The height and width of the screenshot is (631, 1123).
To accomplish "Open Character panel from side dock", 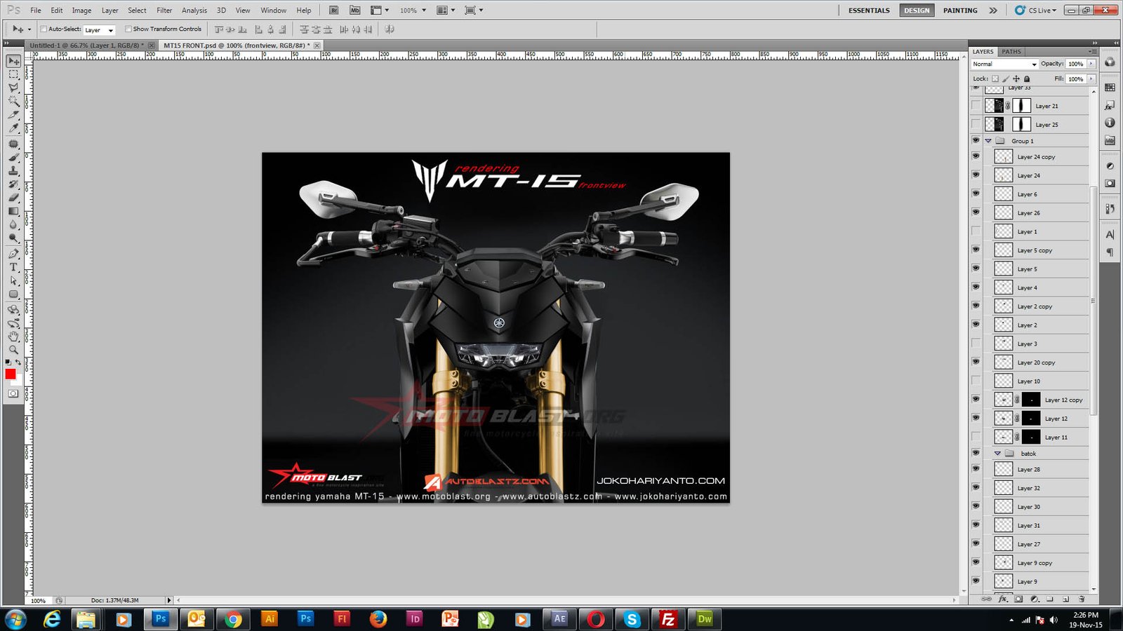I will tap(1110, 235).
